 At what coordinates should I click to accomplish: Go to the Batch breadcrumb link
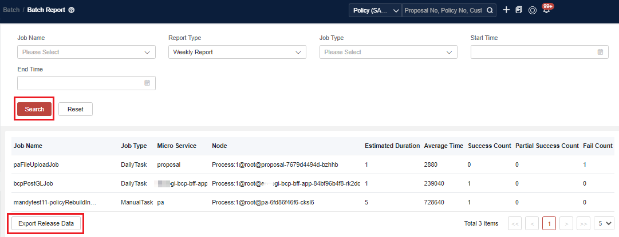[x=11, y=10]
